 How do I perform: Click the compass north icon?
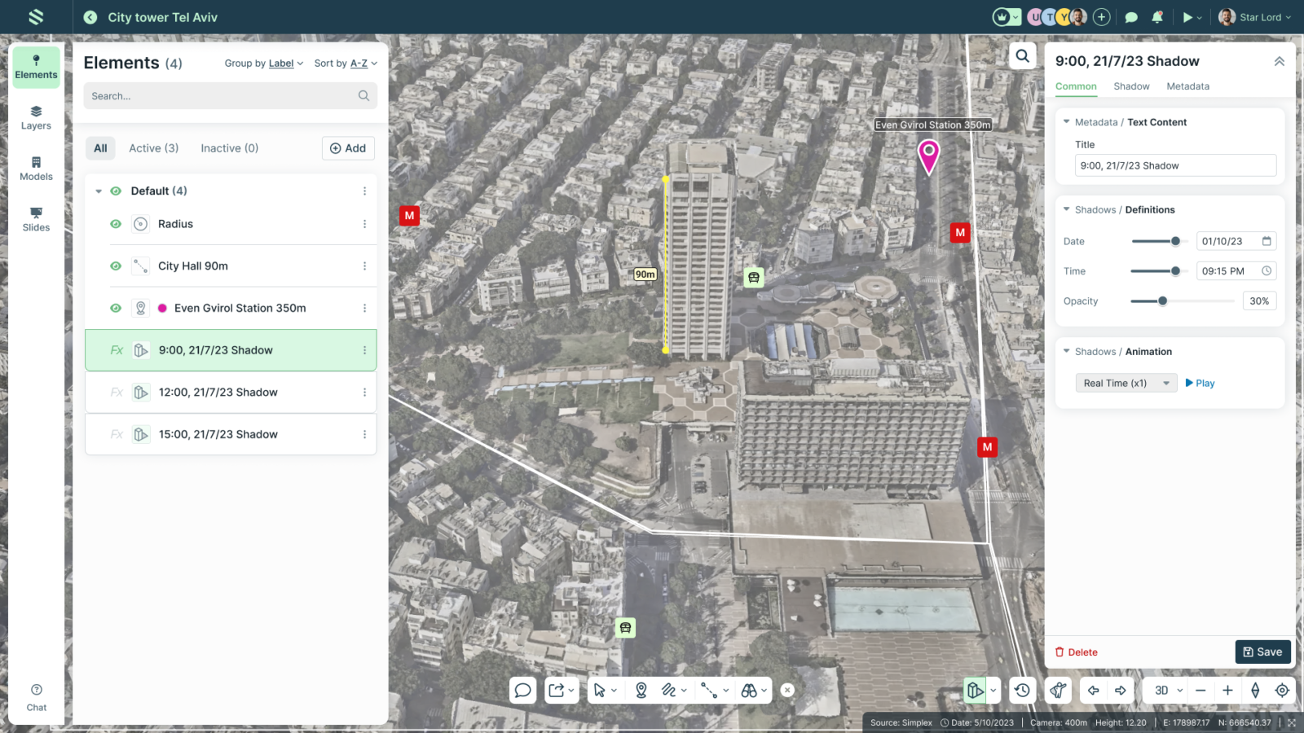(1255, 691)
